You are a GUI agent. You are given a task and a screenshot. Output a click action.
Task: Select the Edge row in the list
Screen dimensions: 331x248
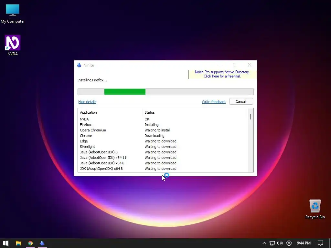click(x=163, y=141)
